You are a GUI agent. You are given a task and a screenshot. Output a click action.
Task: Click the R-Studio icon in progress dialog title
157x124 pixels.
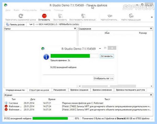tap(43, 49)
